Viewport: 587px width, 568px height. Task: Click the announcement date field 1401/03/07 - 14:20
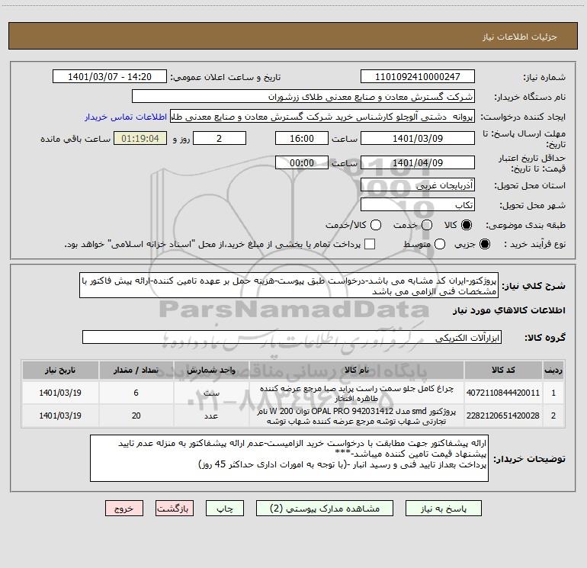(x=110, y=77)
